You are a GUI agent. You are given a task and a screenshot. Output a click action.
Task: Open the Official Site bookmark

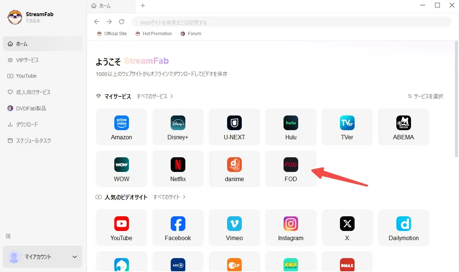[x=112, y=33]
